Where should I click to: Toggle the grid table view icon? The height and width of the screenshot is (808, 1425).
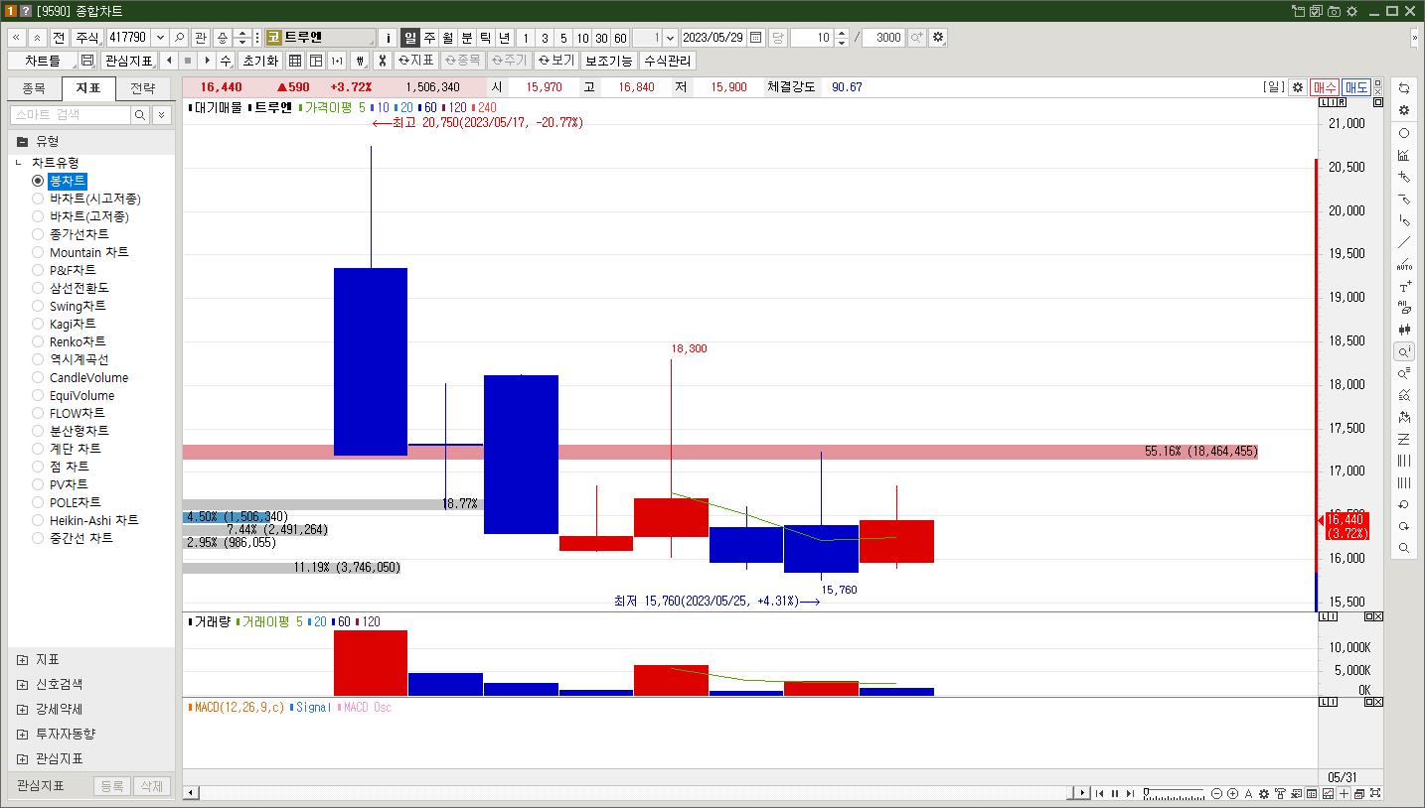(295, 61)
